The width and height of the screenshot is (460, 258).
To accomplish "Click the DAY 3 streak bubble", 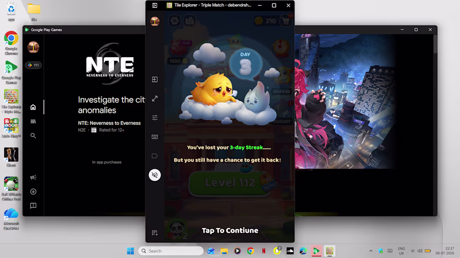I will [245, 63].
